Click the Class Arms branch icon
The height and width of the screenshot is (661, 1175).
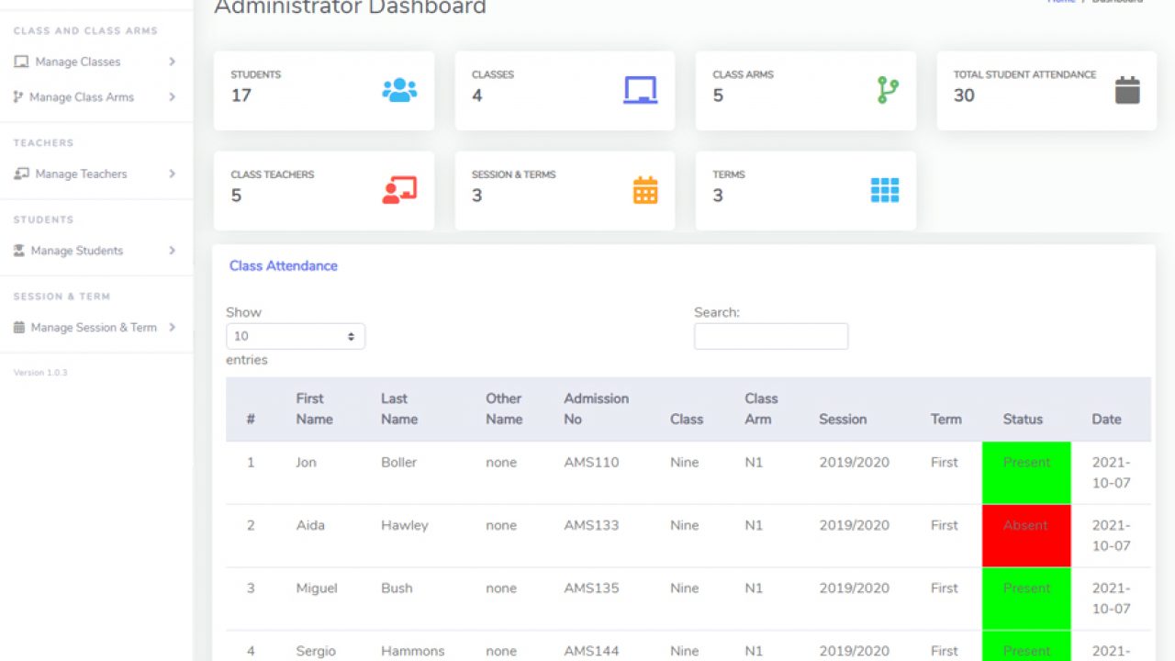pyautogui.click(x=888, y=90)
